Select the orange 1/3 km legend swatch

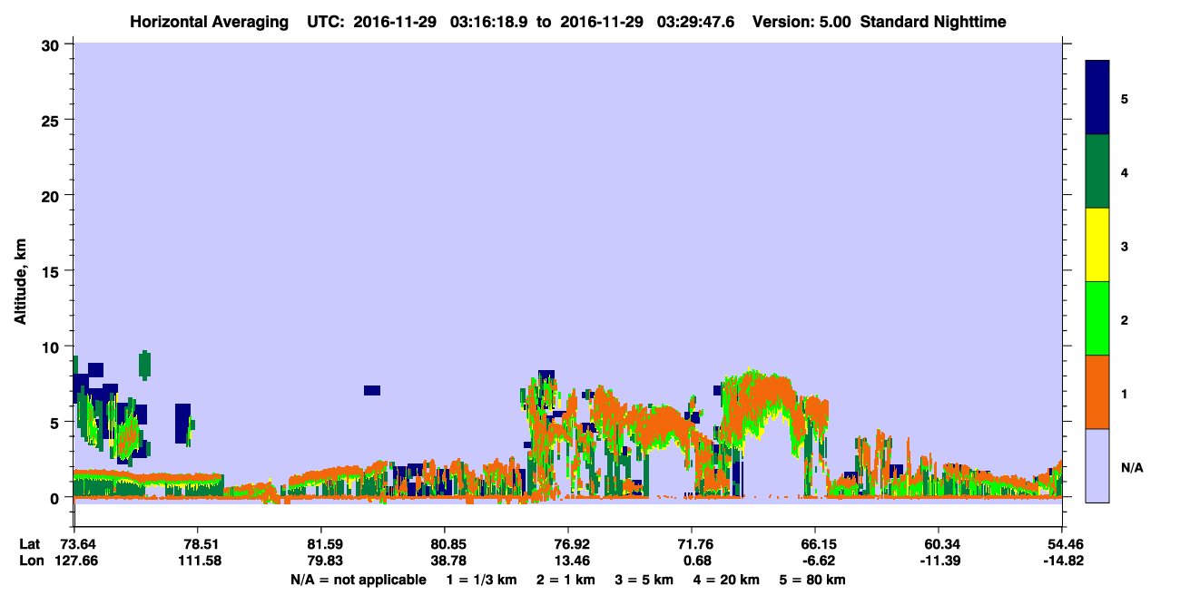[1097, 392]
